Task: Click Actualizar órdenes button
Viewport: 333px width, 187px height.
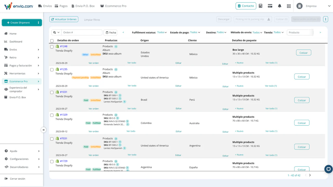Action: [64, 19]
